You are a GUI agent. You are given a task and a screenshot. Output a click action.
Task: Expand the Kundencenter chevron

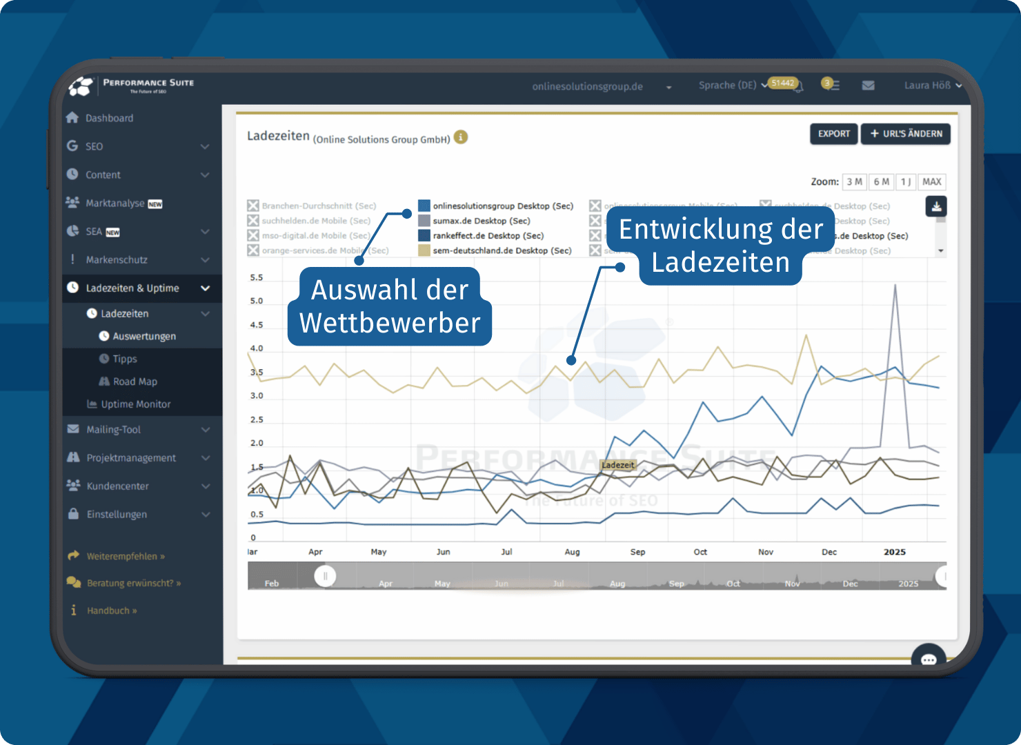[205, 486]
